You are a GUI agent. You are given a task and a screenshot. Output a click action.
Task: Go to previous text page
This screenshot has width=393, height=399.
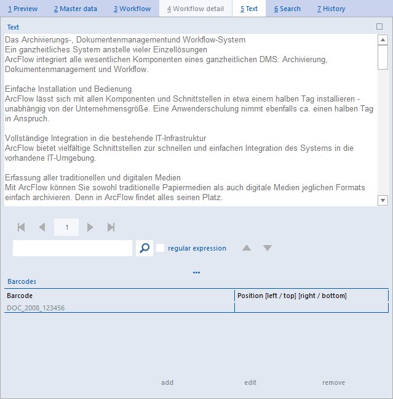(42, 227)
